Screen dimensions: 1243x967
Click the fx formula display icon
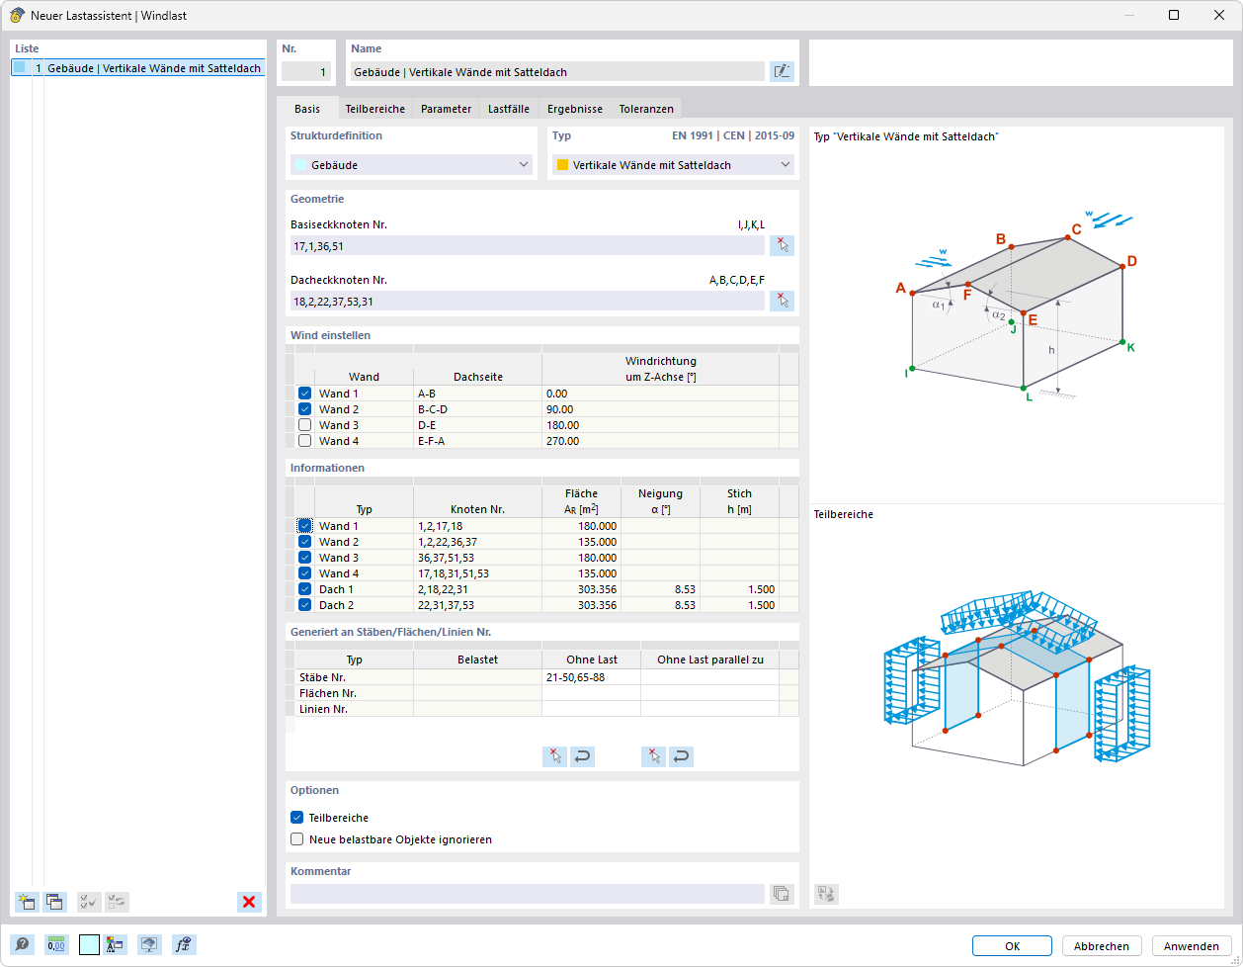tap(183, 945)
